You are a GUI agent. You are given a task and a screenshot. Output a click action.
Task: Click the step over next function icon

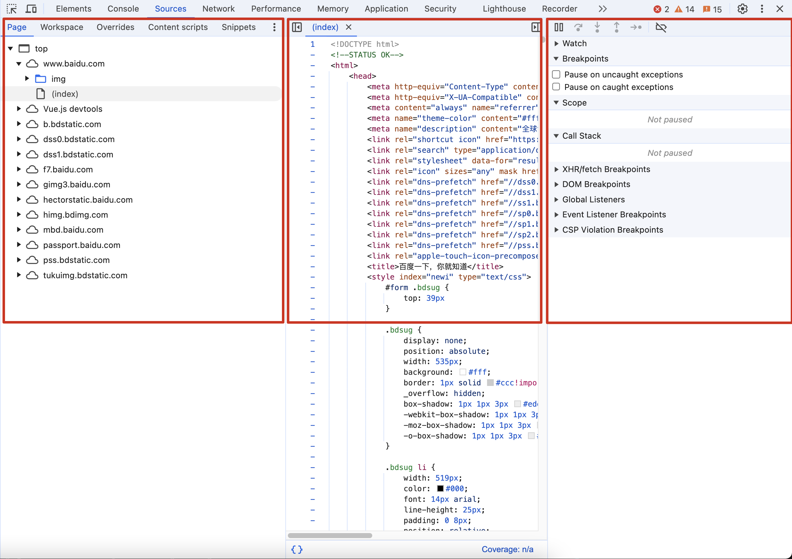point(578,27)
